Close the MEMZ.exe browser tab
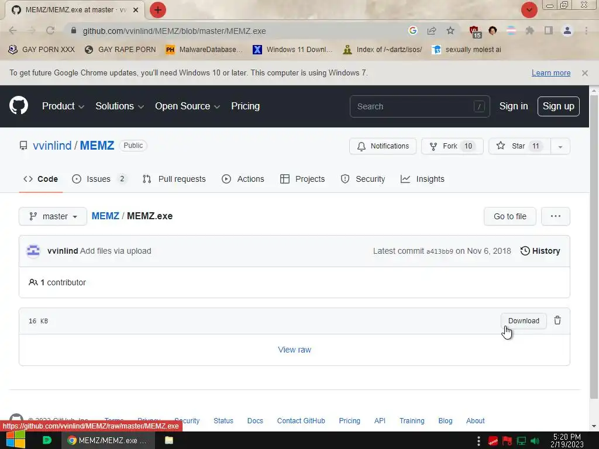Screen dimensions: 599x449 (x=136, y=10)
